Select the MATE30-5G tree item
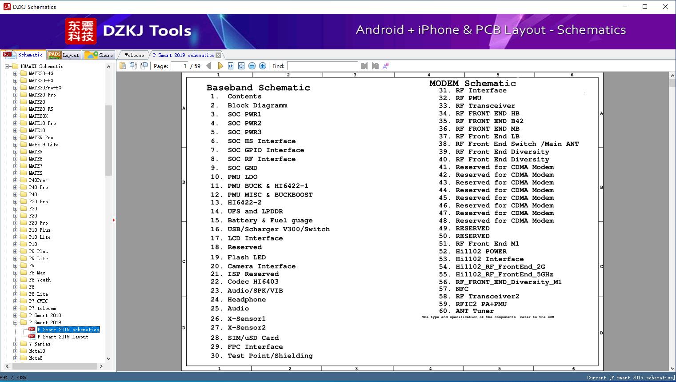 [41, 80]
